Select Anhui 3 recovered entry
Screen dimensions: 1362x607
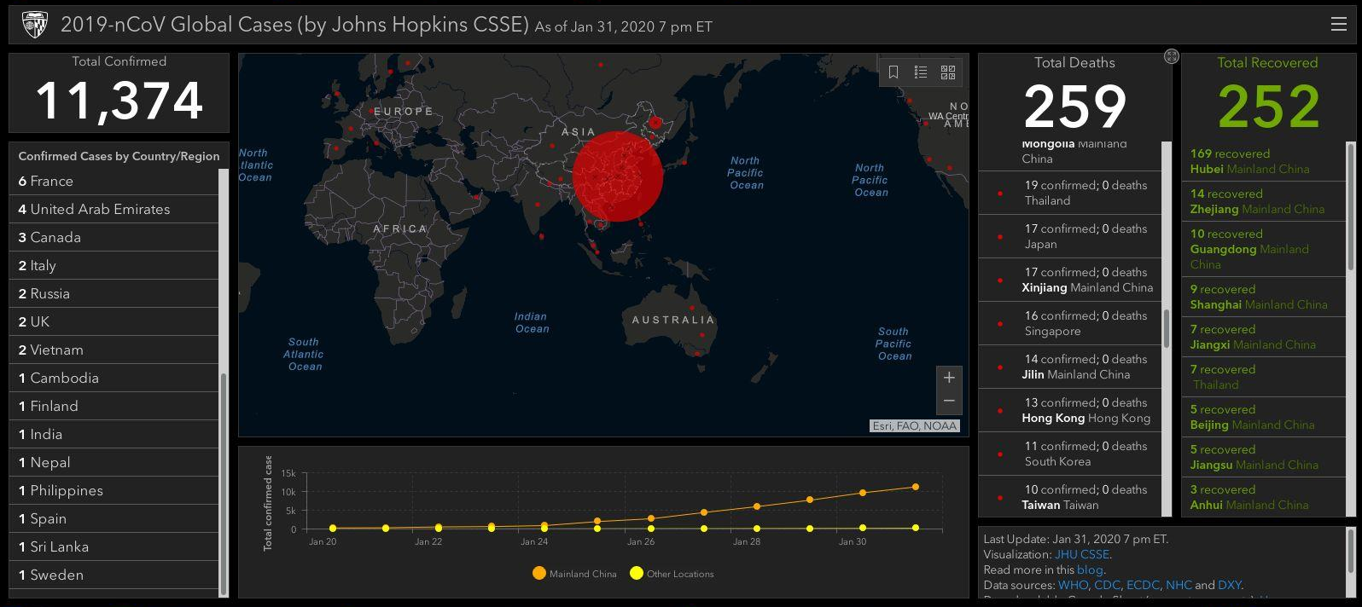point(1263,497)
